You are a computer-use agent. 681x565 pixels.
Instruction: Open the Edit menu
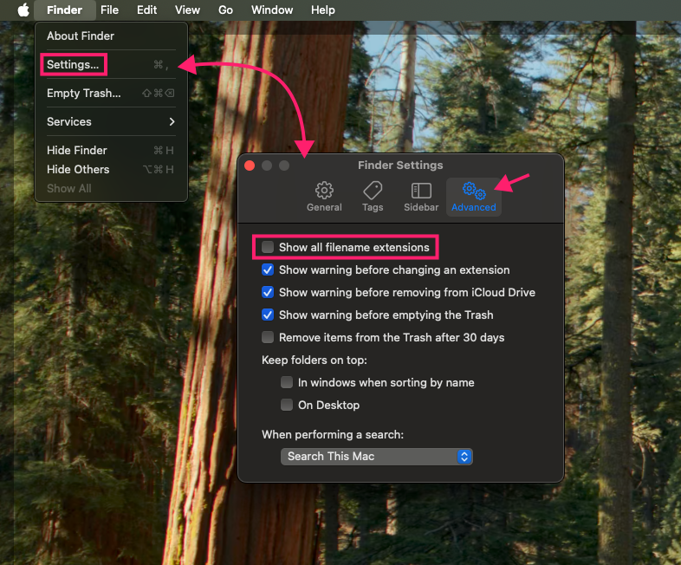[146, 10]
